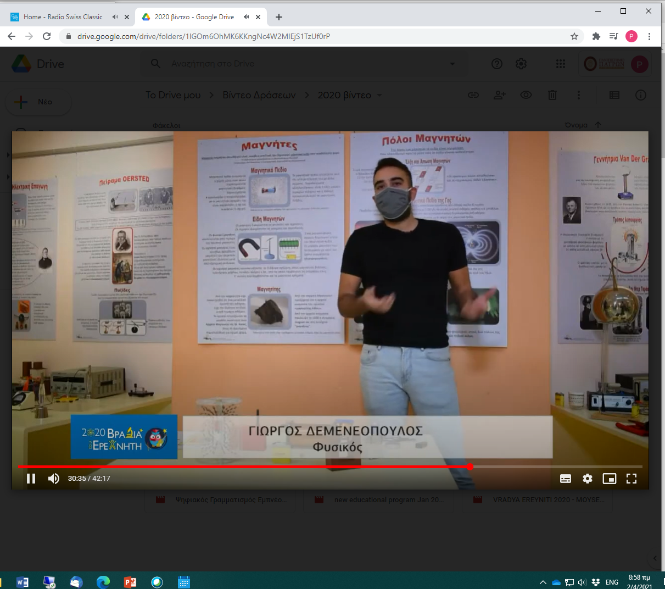The image size is (665, 589).
Task: Open Chrome three-dot menu
Action: click(649, 36)
